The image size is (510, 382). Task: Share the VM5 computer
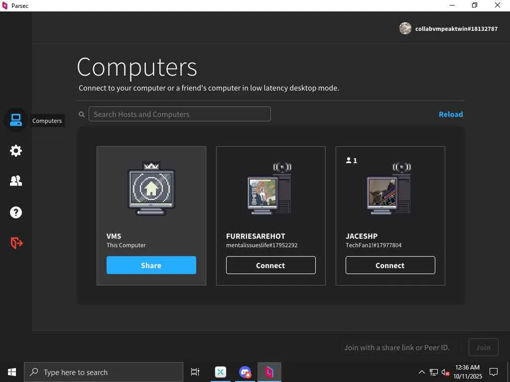[151, 265]
